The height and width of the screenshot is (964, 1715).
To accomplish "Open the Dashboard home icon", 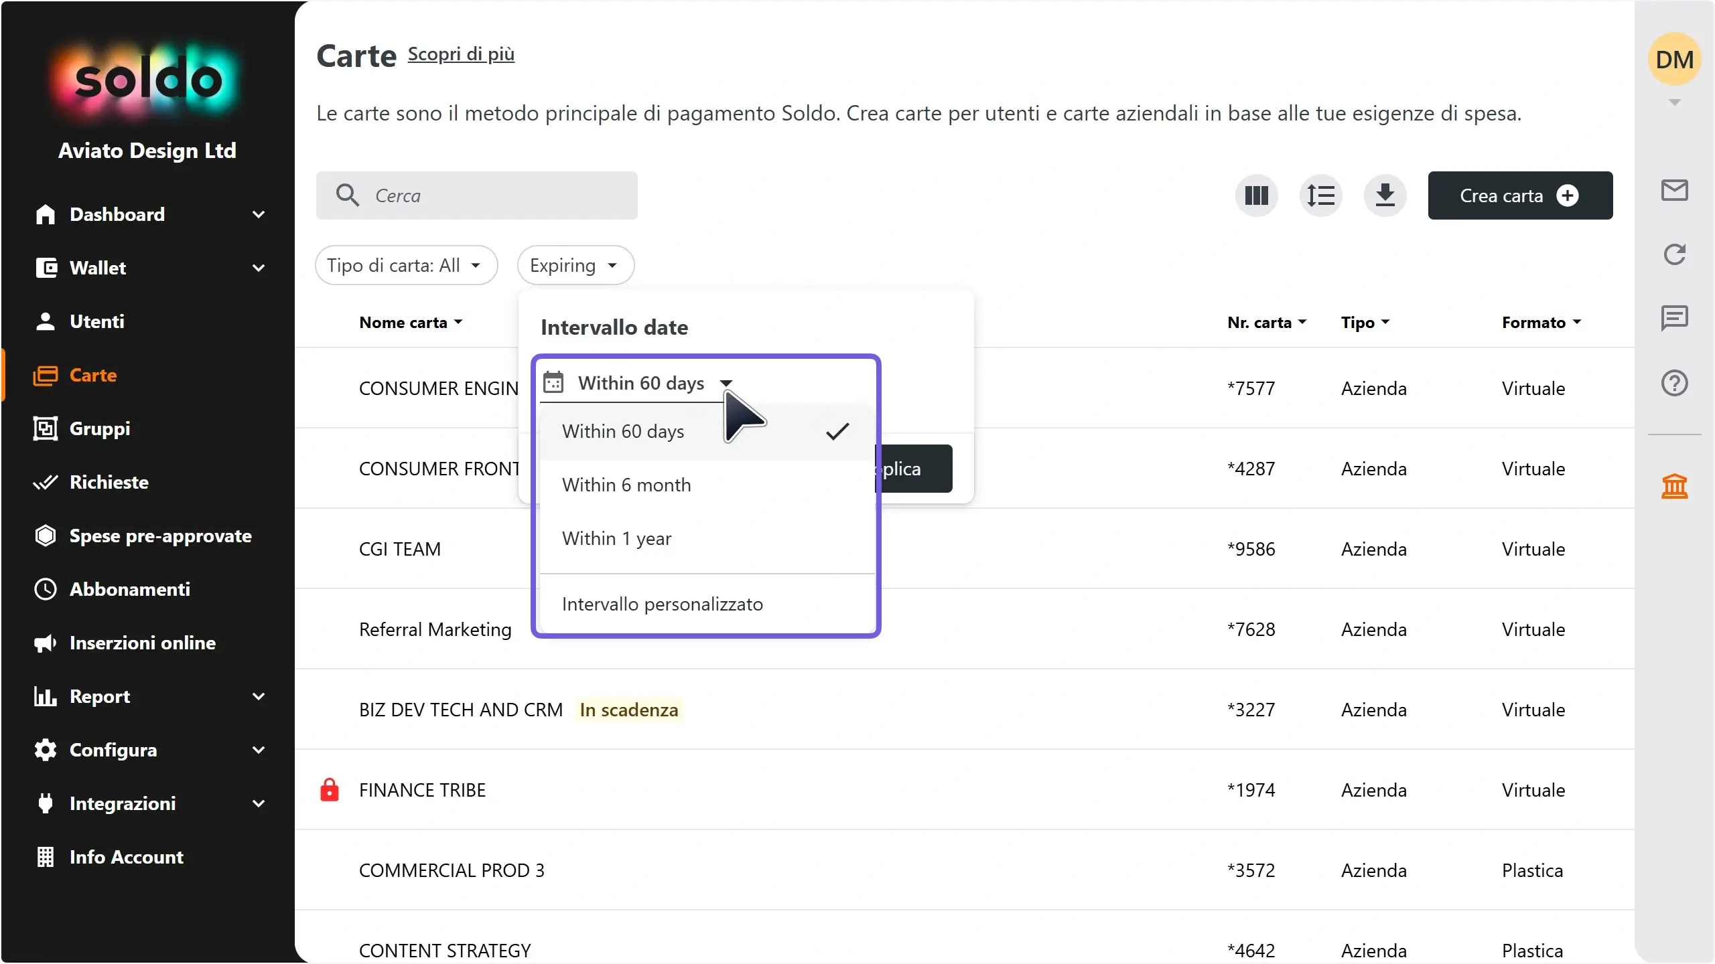I will pyautogui.click(x=46, y=214).
